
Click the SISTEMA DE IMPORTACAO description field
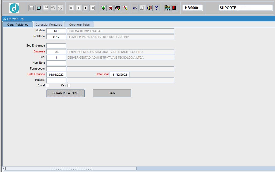point(120,31)
